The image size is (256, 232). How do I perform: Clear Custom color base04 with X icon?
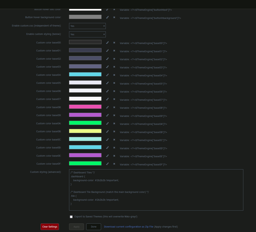114,75
